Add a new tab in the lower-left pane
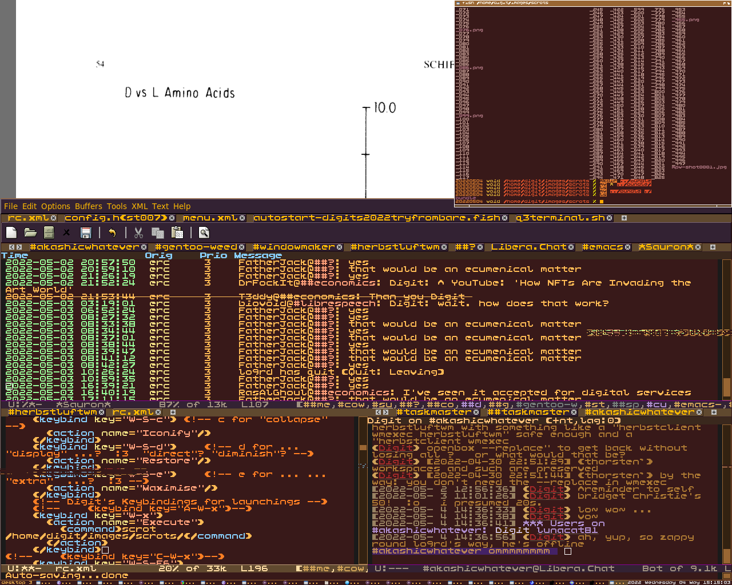Image resolution: width=732 pixels, height=585 pixels. pos(173,412)
